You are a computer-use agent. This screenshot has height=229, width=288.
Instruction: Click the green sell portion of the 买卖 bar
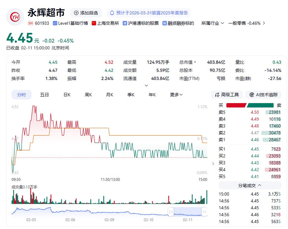point(260,105)
